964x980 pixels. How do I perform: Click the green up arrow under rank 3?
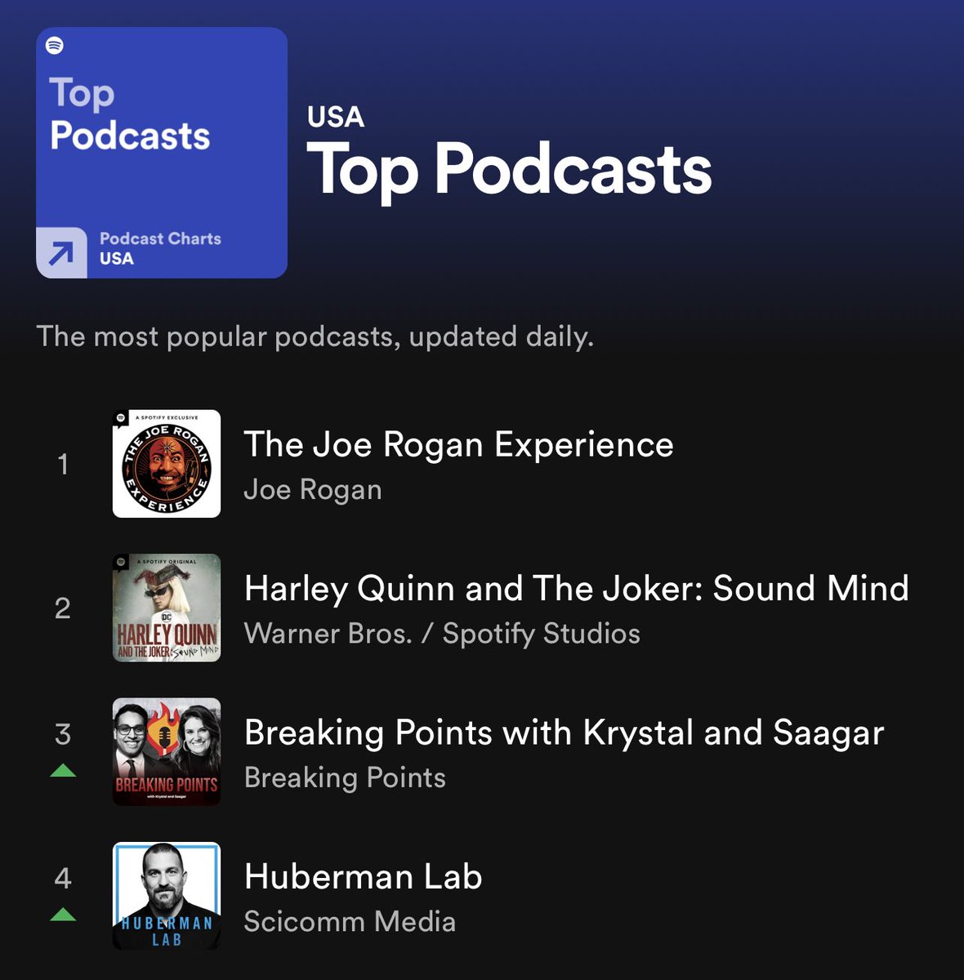click(63, 770)
